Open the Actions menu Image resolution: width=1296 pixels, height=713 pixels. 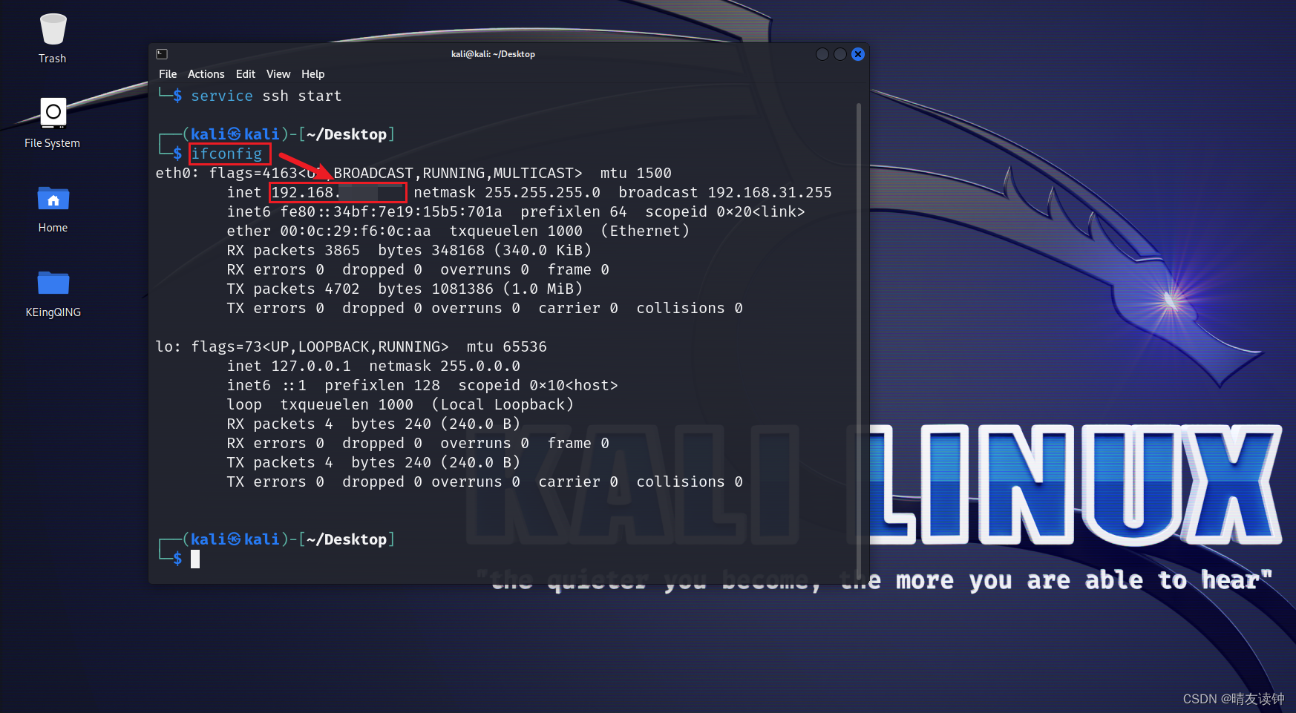click(206, 73)
